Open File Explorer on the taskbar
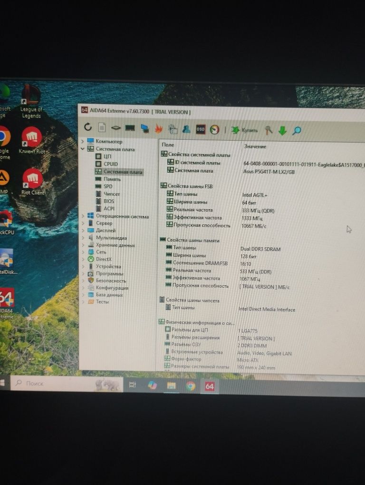This screenshot has width=365, height=485. pyautogui.click(x=171, y=386)
